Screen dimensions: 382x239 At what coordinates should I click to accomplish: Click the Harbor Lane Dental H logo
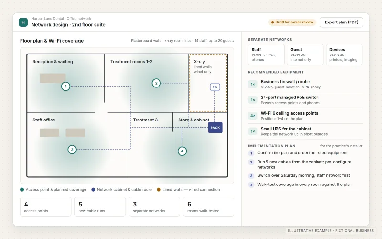23,22
